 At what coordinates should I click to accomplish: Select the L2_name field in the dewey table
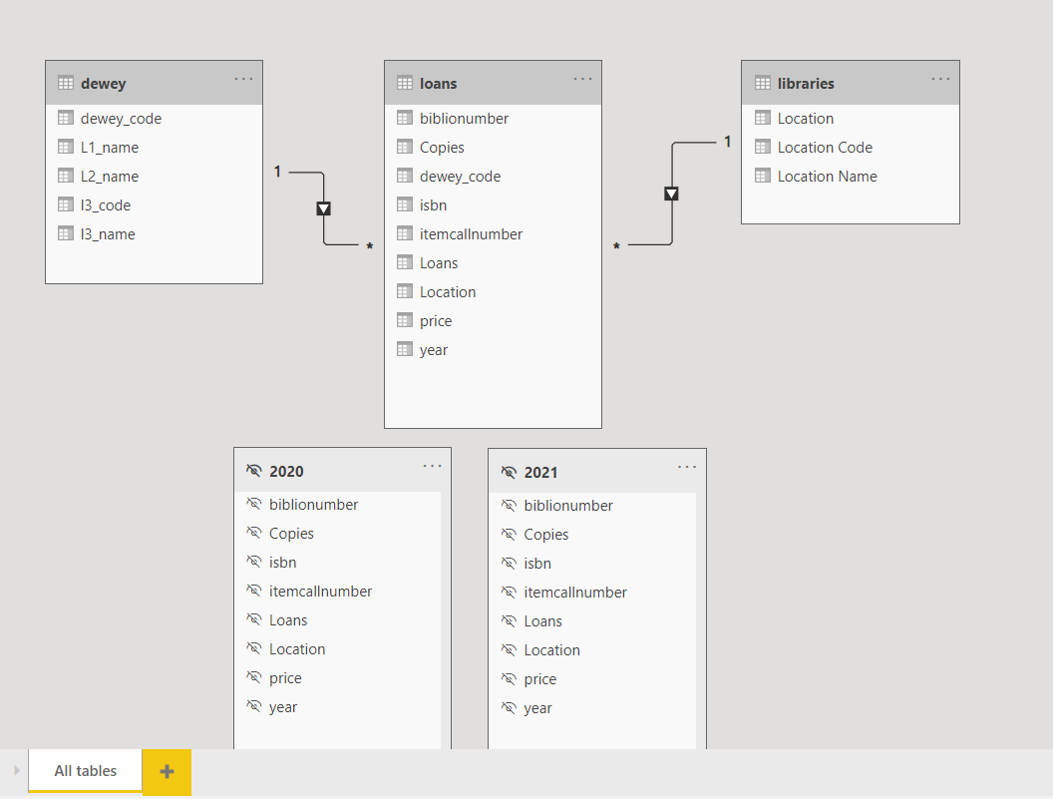coord(110,177)
